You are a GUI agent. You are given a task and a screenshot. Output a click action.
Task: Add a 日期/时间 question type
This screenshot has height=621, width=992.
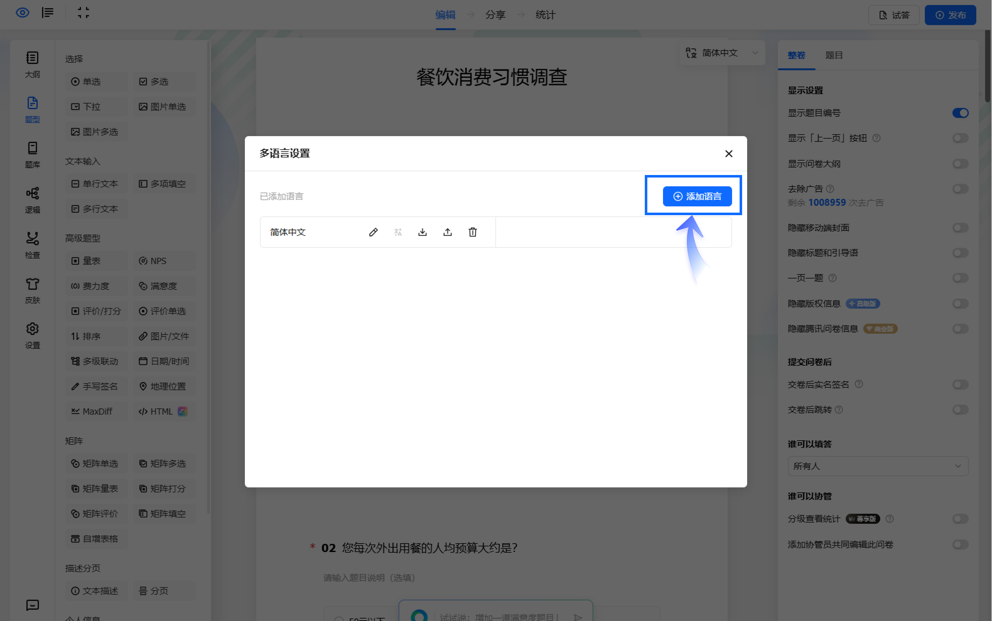click(164, 361)
